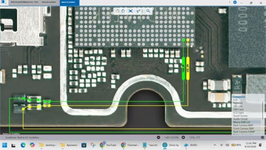Select SIM Card in Categories list
The height and width of the screenshot is (150, 266).
(x=238, y=109)
